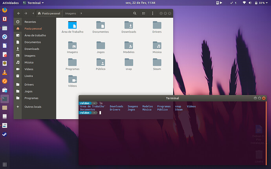Expand path bar left chevron
Viewport: 271px width, 169px height.
pyautogui.click(x=33, y=13)
